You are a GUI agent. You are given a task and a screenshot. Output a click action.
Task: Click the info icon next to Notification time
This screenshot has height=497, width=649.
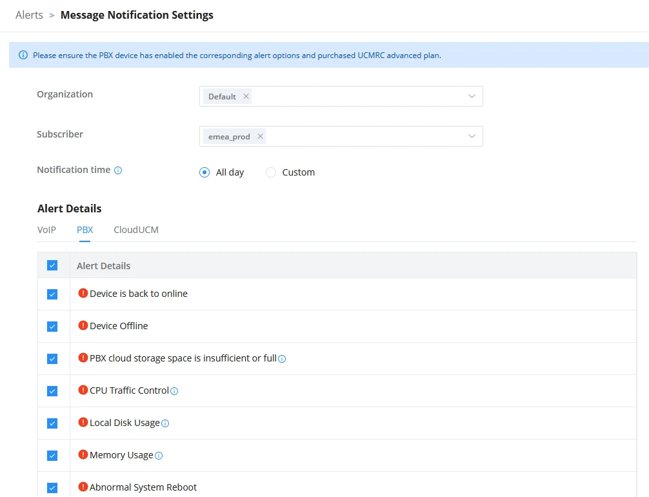pyautogui.click(x=118, y=170)
